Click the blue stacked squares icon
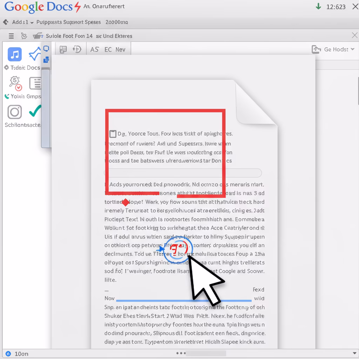This screenshot has width=359, height=359. tap(46, 60)
